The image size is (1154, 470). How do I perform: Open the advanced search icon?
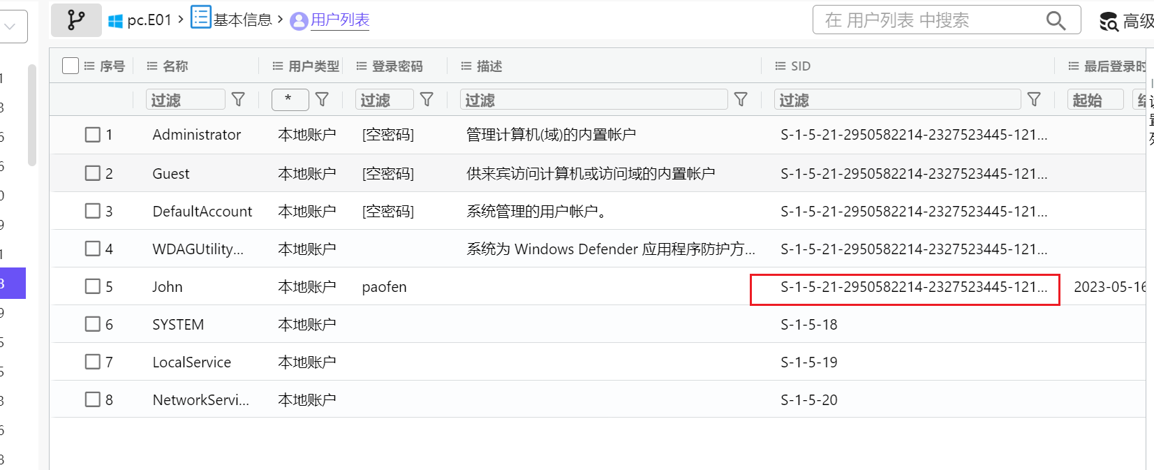(x=1108, y=22)
